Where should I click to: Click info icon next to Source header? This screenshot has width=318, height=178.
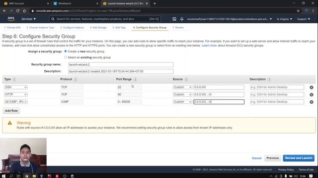[x=186, y=79]
